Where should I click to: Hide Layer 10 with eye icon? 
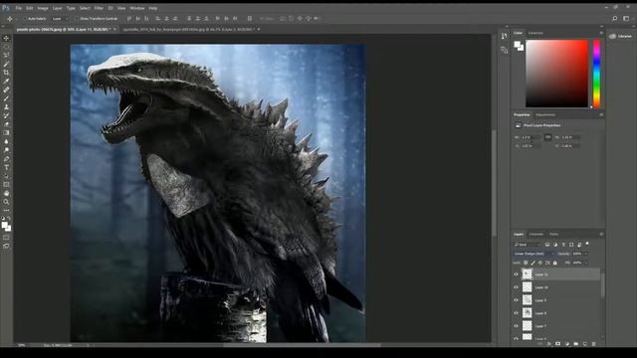pos(516,287)
